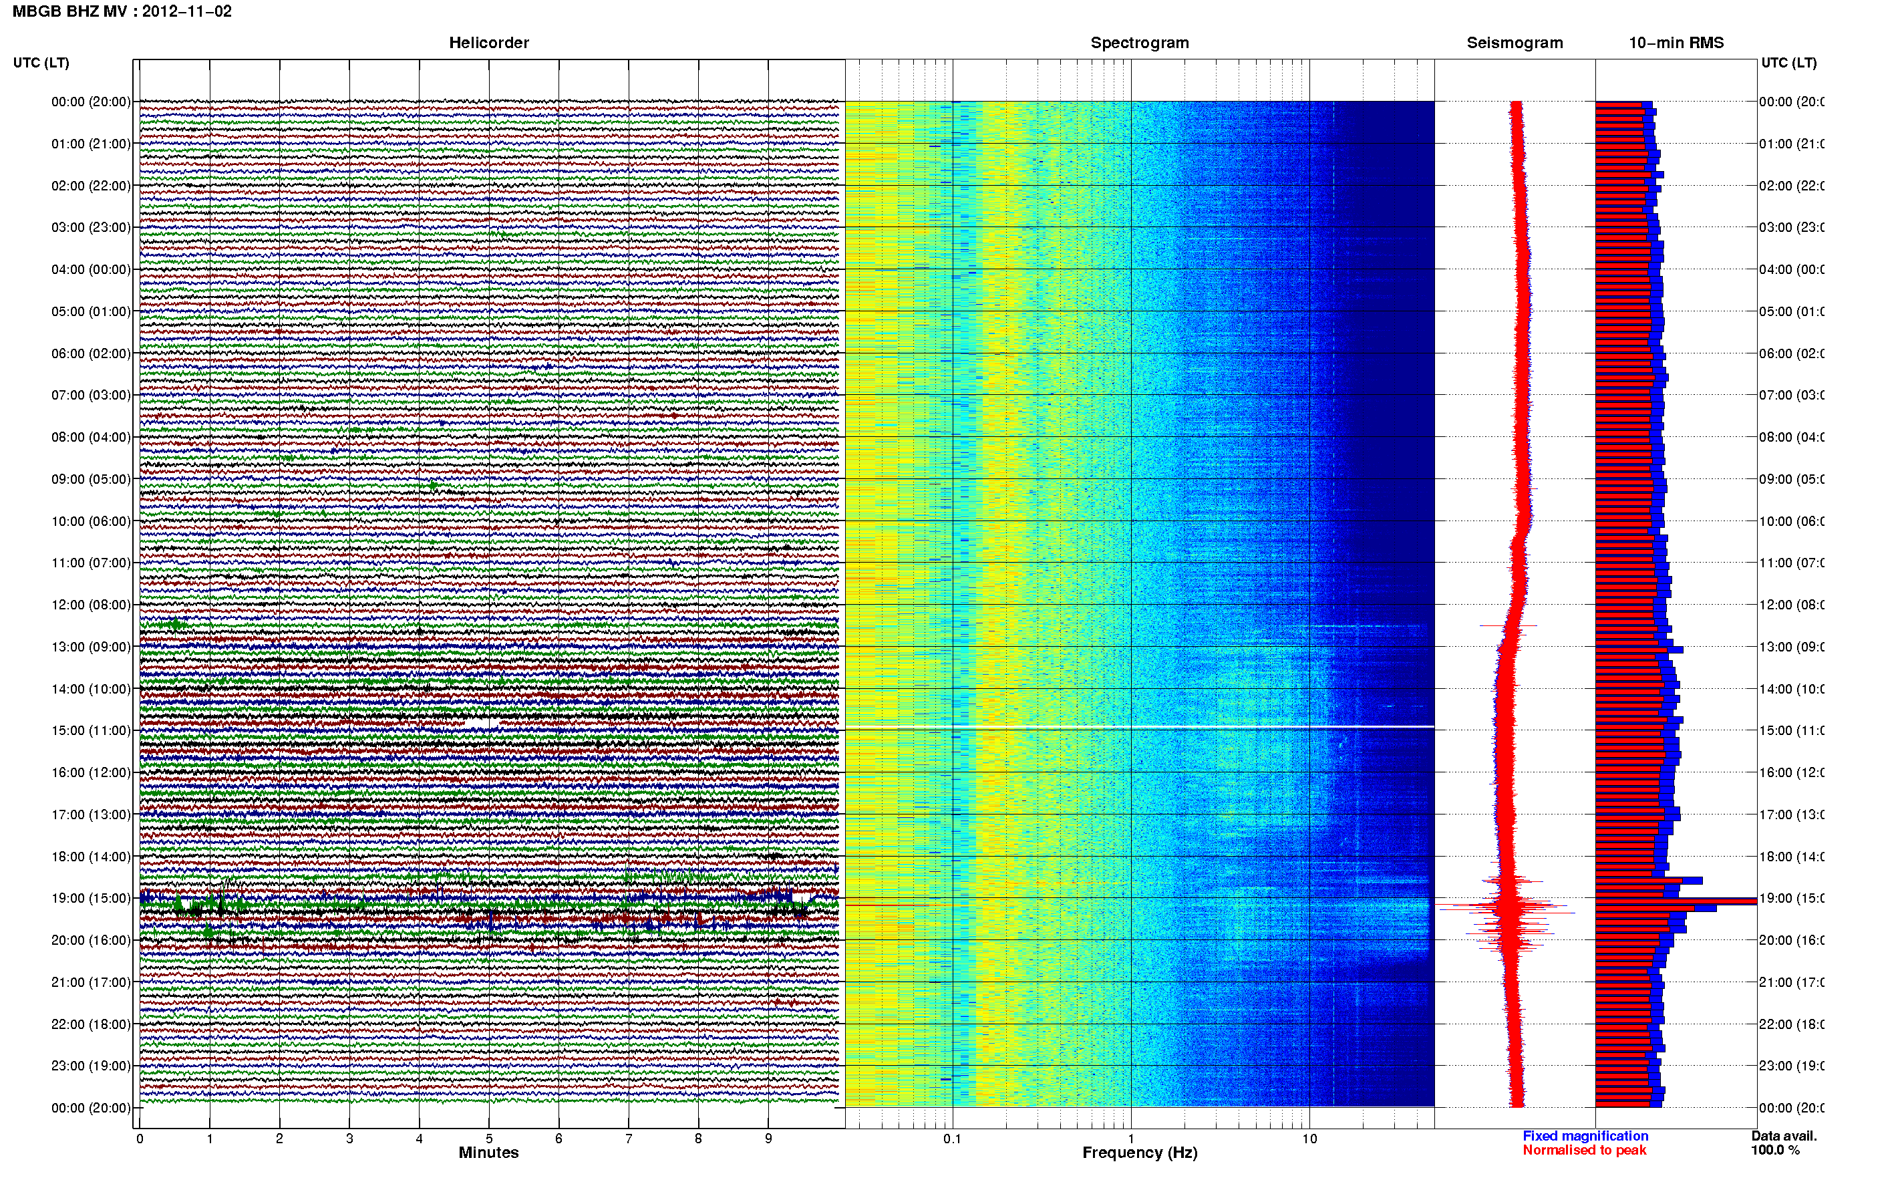
Task: Select the 'Helicorder' panel heading
Action: (488, 43)
